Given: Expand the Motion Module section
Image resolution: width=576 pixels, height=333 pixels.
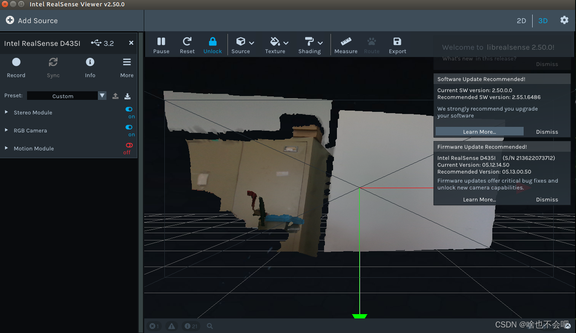Looking at the screenshot, I should coord(6,148).
